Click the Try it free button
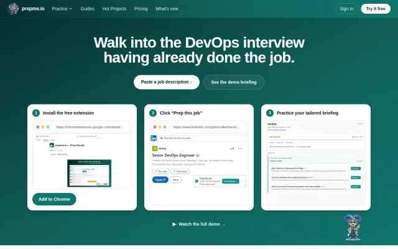 point(376,9)
